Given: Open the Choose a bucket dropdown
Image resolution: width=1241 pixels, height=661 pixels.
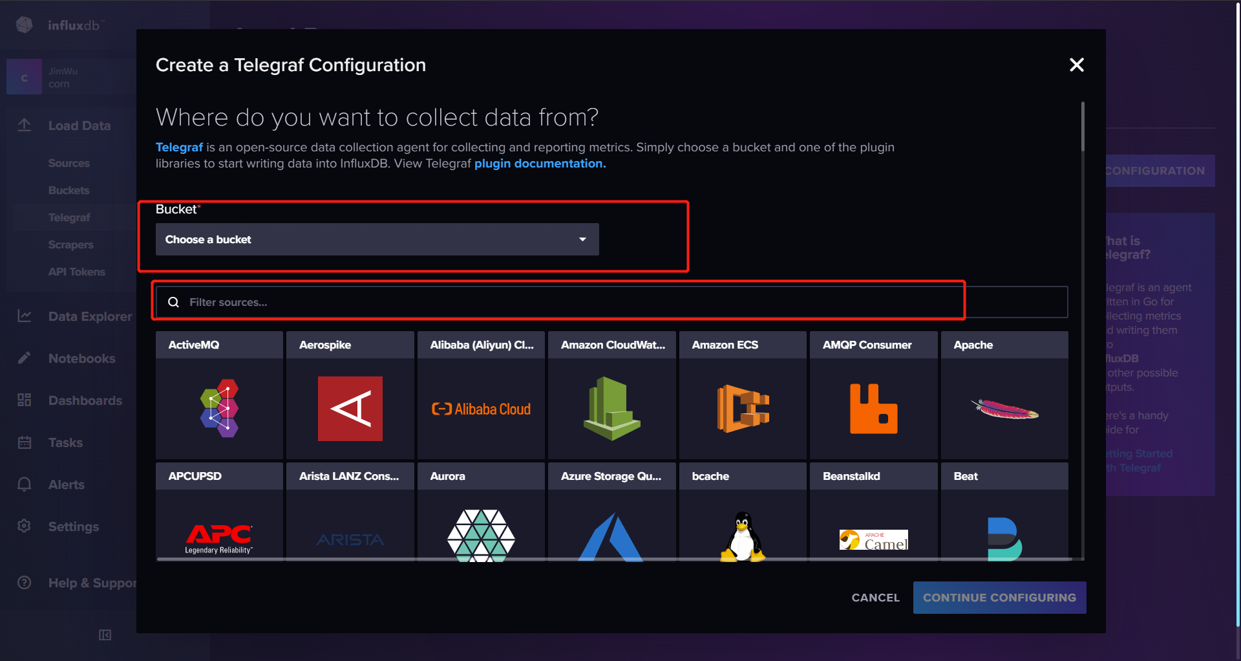Looking at the screenshot, I should coord(377,239).
